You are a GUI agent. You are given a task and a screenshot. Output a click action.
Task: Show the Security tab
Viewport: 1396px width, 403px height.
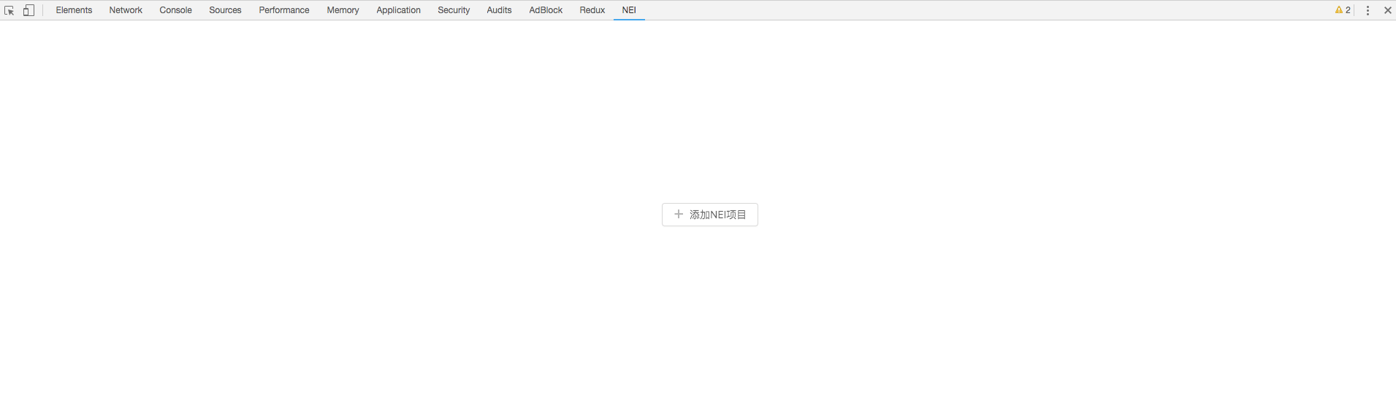click(x=454, y=10)
